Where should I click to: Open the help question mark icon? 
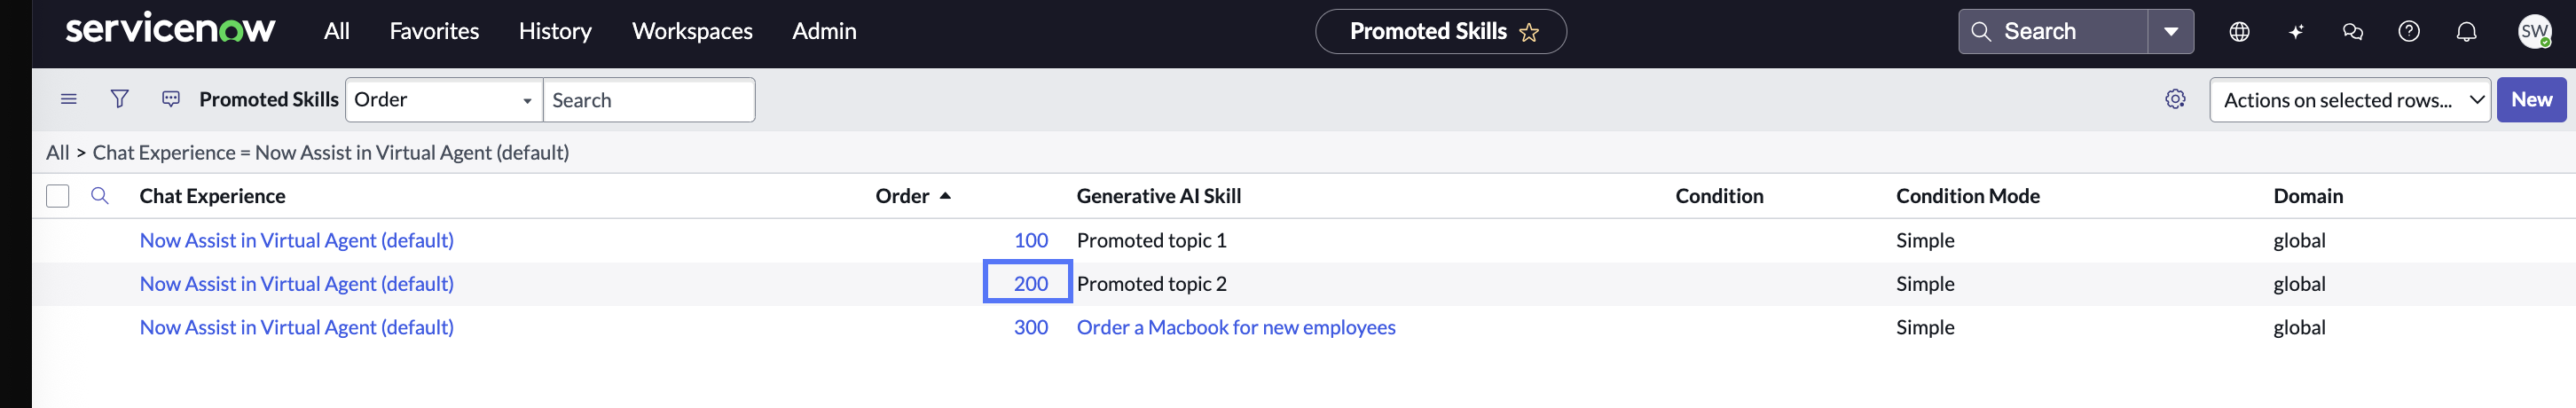(2409, 32)
